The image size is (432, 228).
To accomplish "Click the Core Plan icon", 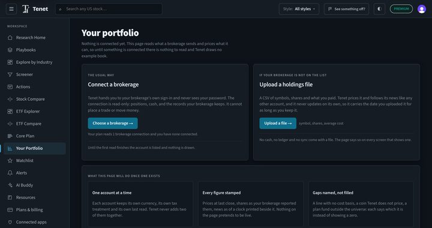I will [x=10, y=136].
